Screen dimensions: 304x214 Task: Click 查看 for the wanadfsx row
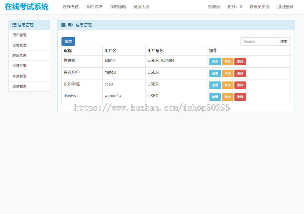pos(215,97)
